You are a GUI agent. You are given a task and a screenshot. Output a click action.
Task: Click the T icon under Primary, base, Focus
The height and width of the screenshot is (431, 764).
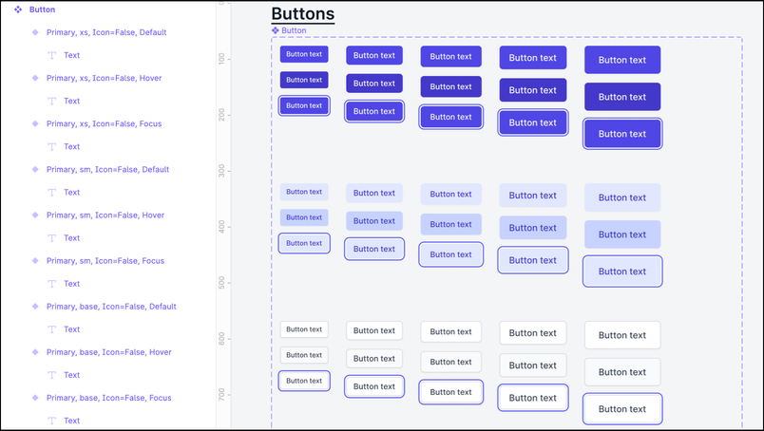(x=51, y=421)
